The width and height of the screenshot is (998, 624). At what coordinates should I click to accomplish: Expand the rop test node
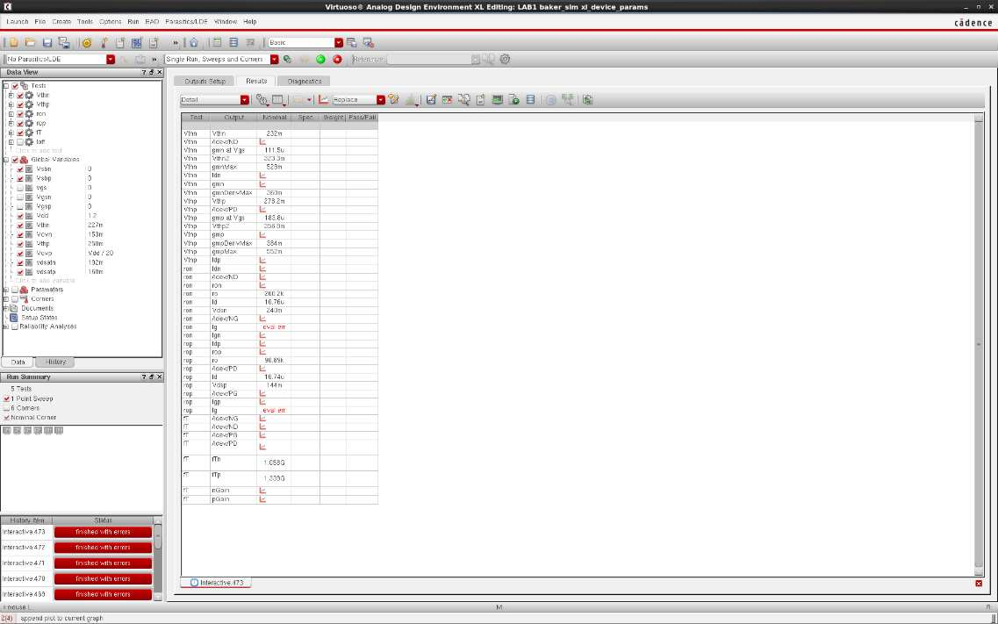pyautogui.click(x=11, y=124)
